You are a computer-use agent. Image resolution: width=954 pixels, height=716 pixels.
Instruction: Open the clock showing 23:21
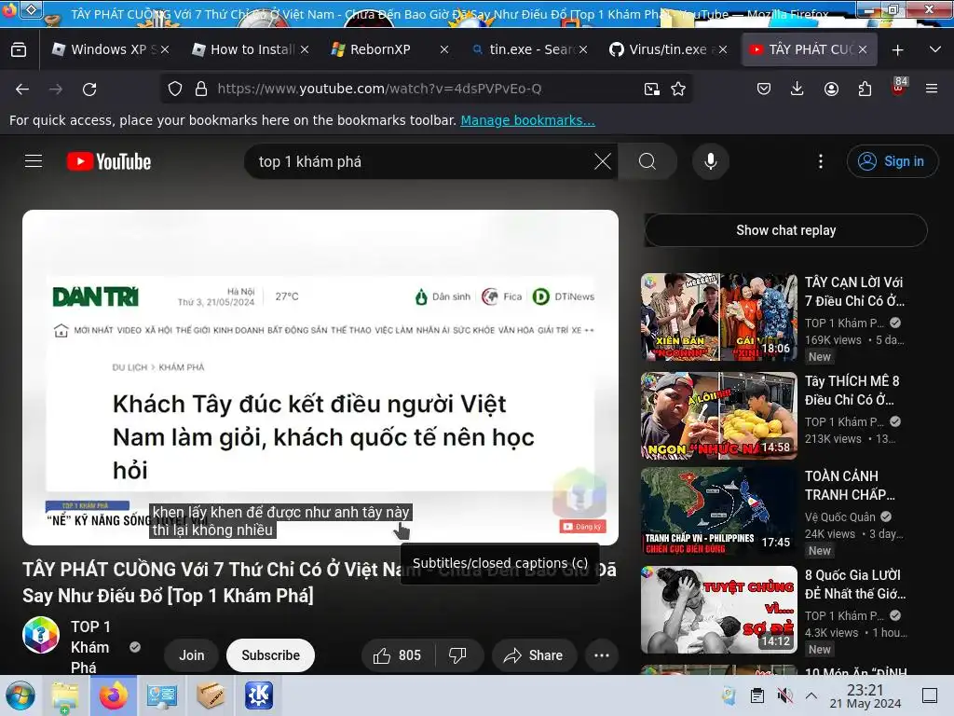(865, 695)
